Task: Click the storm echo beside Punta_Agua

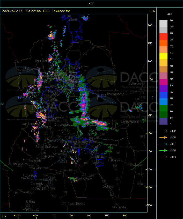Action: tap(73, 179)
